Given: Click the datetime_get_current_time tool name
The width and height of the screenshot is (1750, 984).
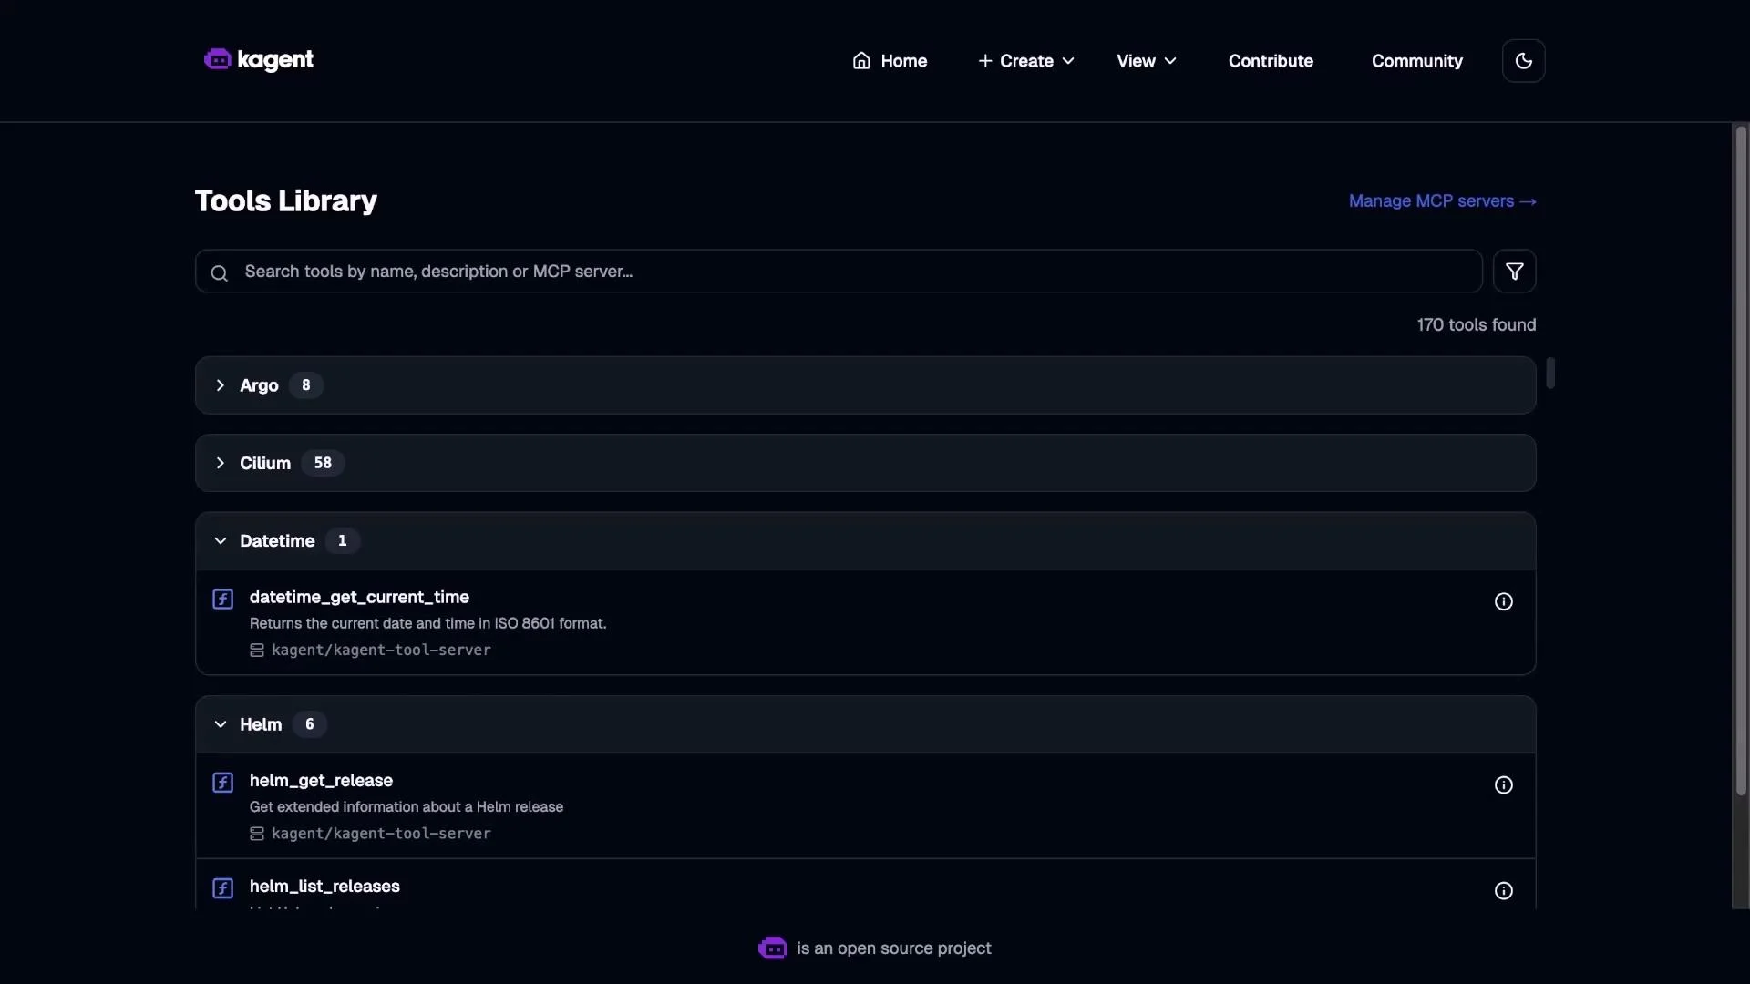Looking at the screenshot, I should click(359, 598).
